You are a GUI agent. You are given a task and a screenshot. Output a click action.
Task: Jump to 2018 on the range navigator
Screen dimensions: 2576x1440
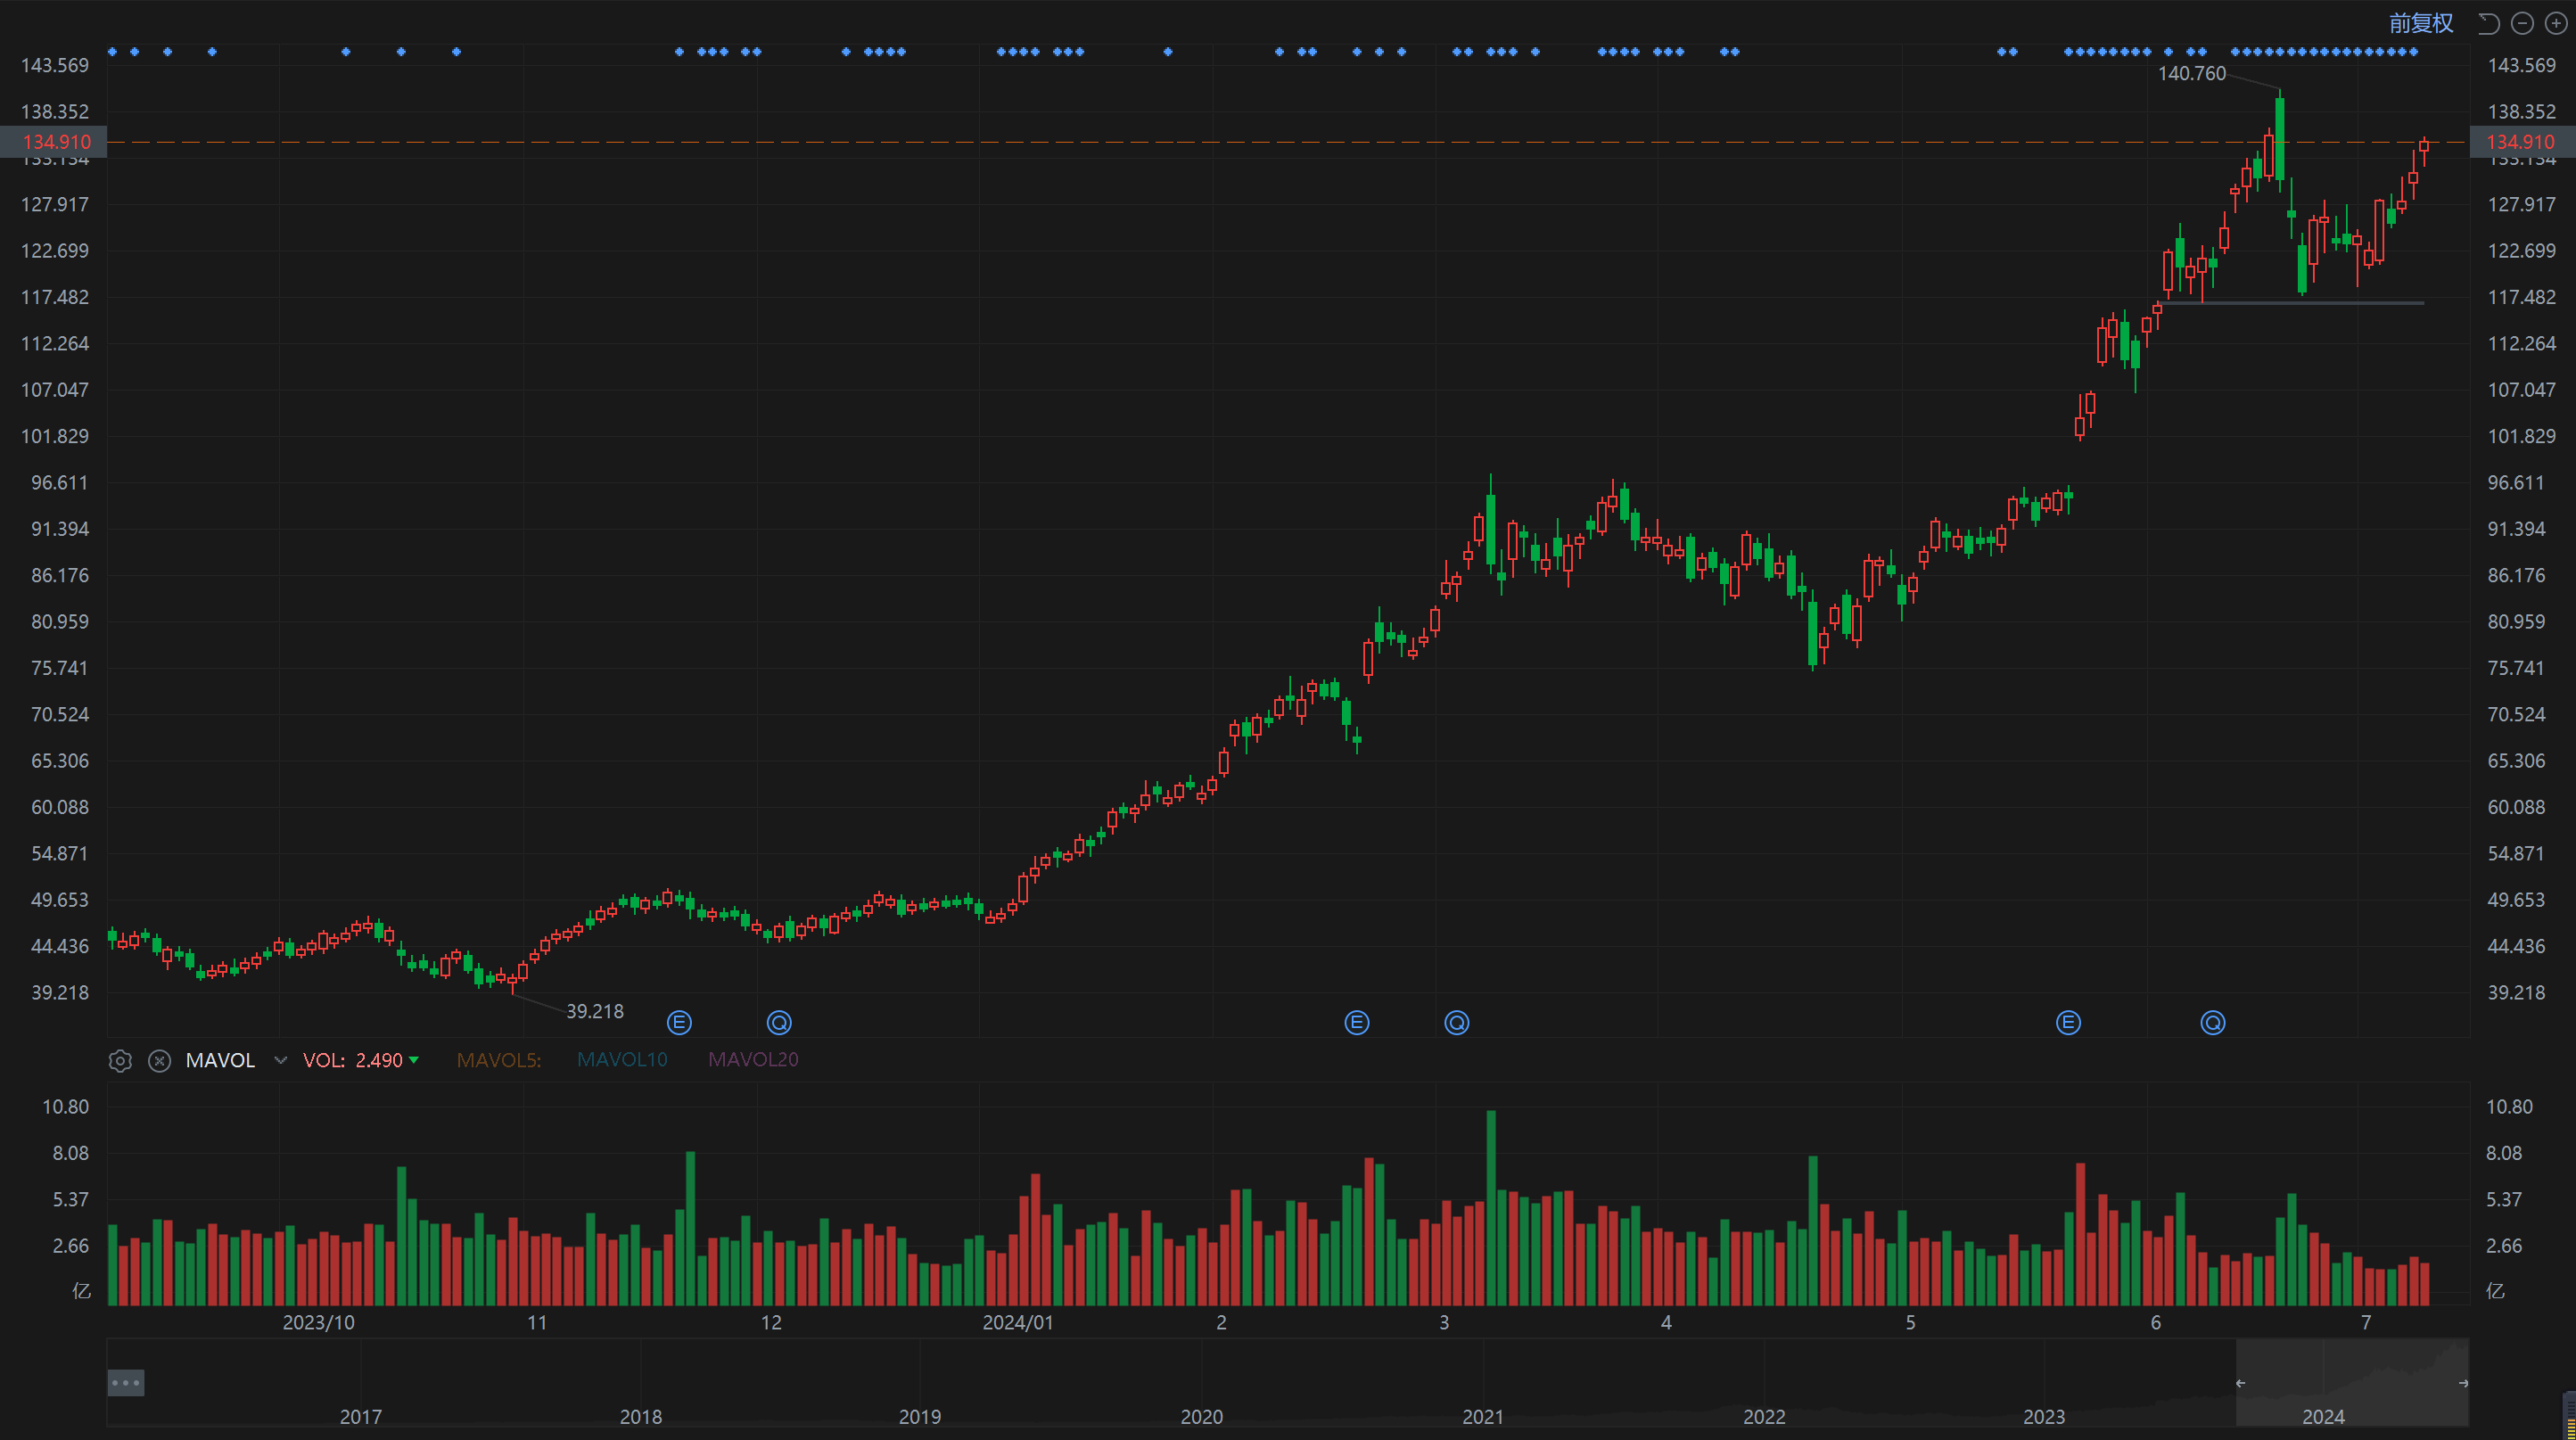(640, 1416)
